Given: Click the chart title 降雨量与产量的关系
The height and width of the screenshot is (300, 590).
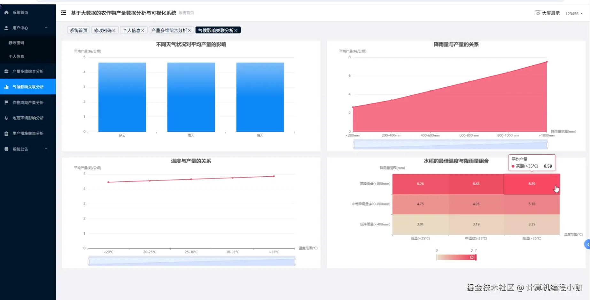Looking at the screenshot, I should (456, 44).
